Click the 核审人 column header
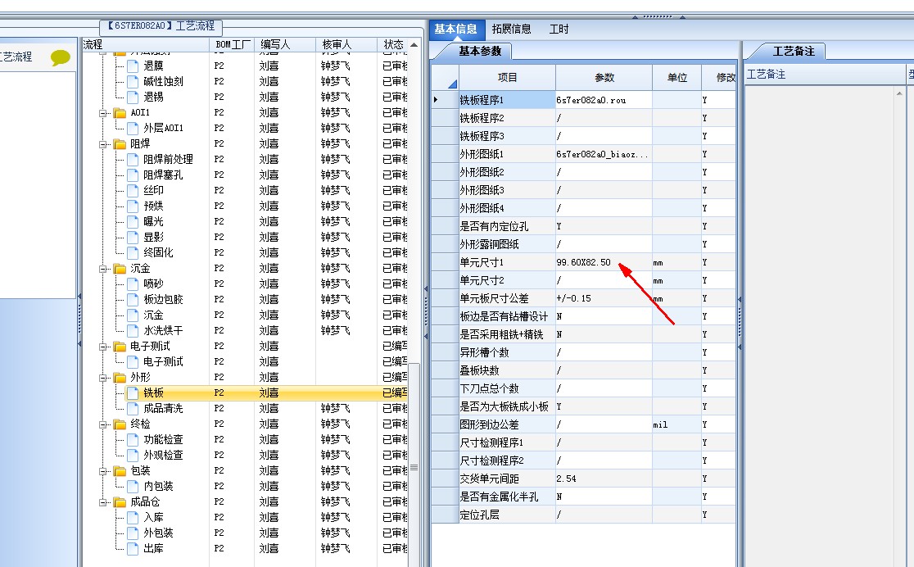 tap(346, 45)
